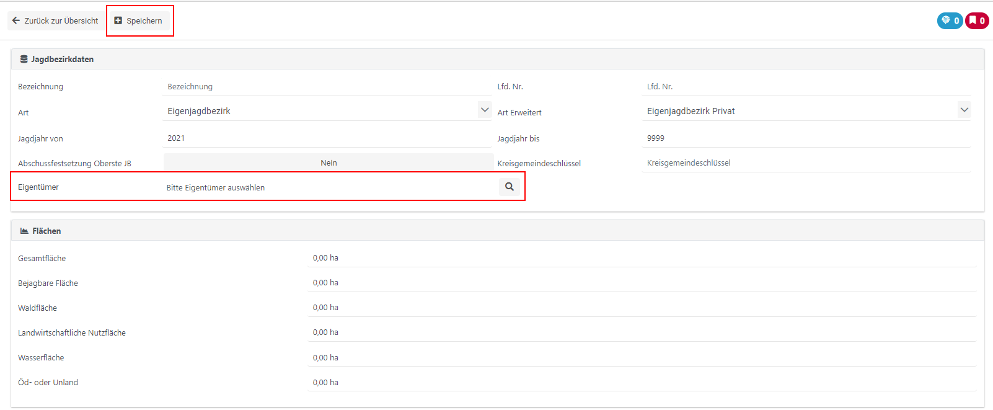993x410 pixels.
Task: Open the blue notification counter badge
Action: click(x=950, y=20)
